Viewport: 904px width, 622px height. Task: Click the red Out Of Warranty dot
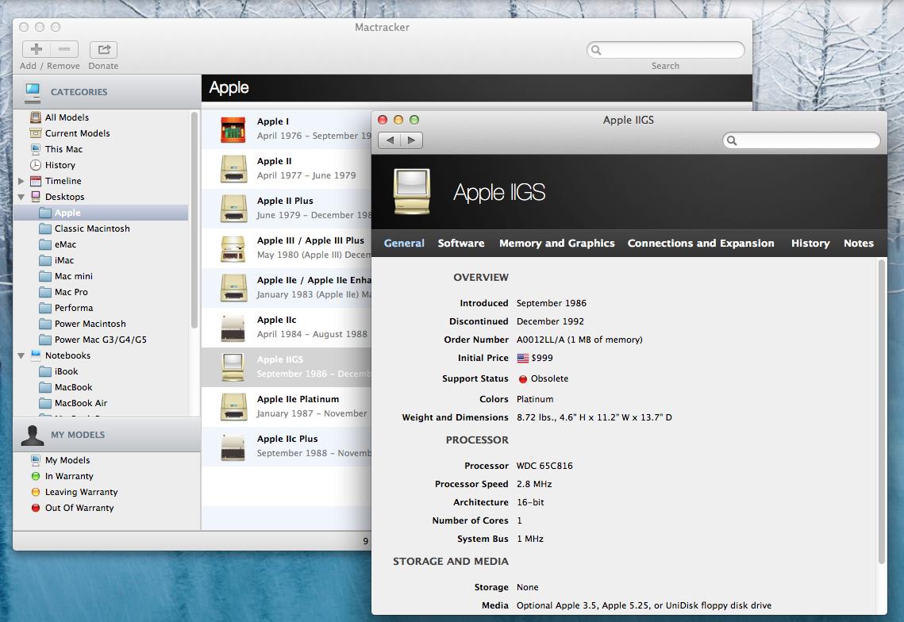(x=35, y=508)
